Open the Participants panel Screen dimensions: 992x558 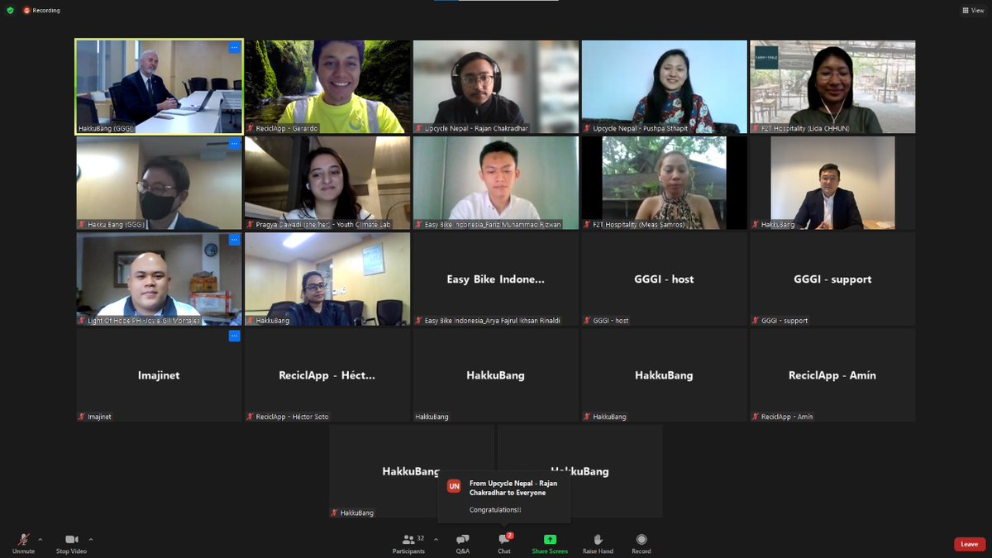click(408, 543)
